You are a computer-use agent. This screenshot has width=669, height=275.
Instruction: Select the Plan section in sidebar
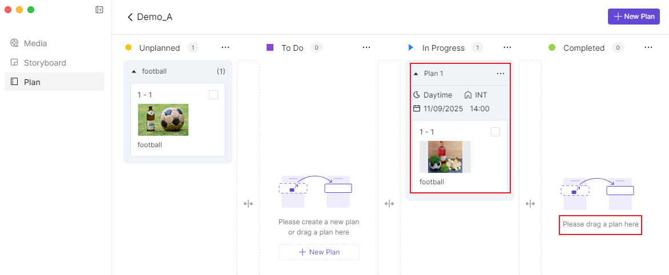tap(32, 82)
